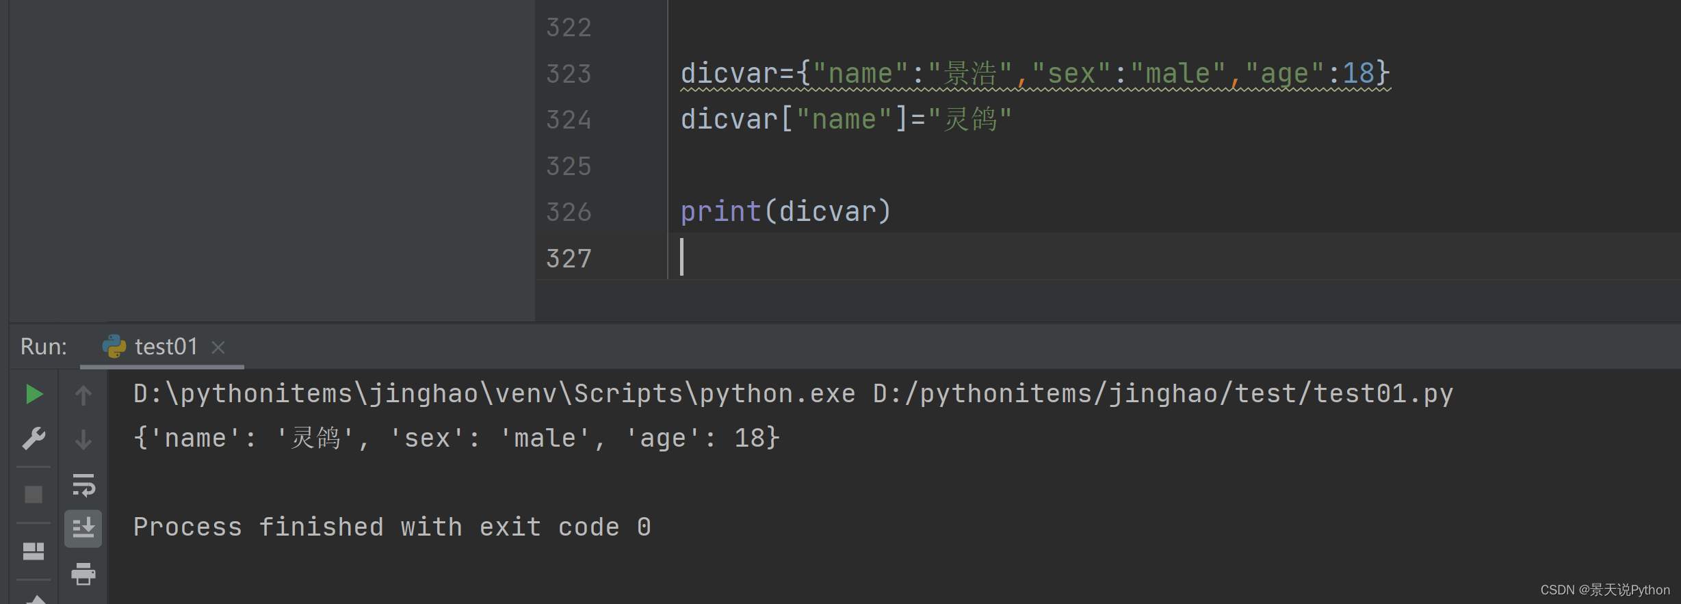Click the Print output icon
Screen dimensions: 1681x604
(83, 573)
